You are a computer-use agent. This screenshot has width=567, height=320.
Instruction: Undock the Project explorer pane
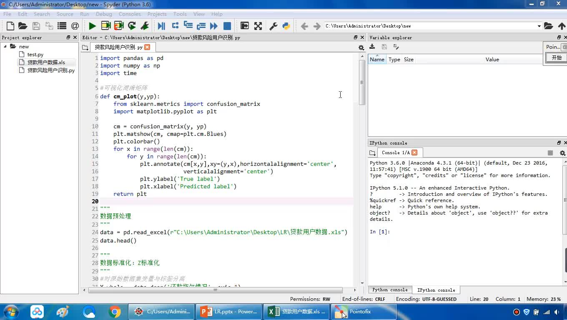68,37
